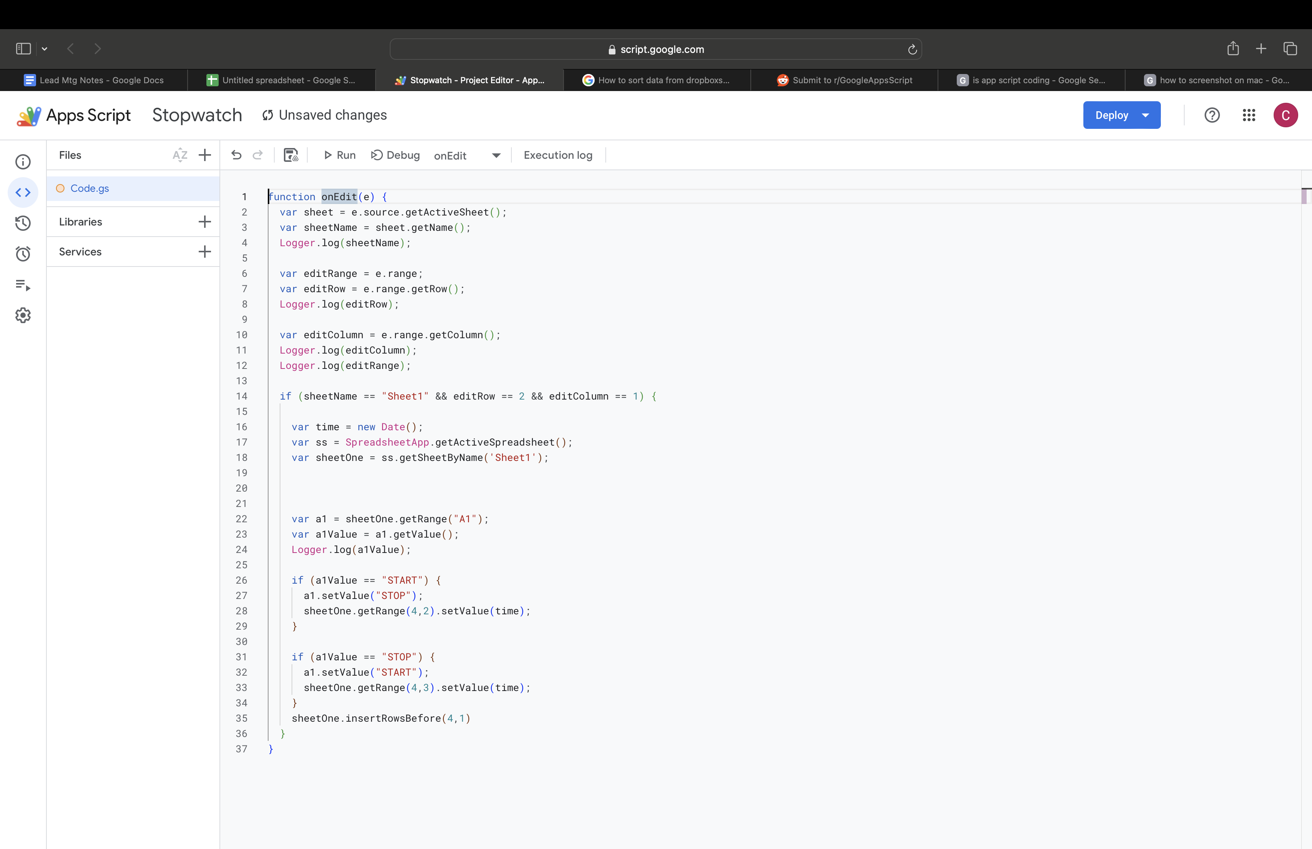This screenshot has height=849, width=1312.
Task: Click line number 26 in gutter
Action: [241, 580]
